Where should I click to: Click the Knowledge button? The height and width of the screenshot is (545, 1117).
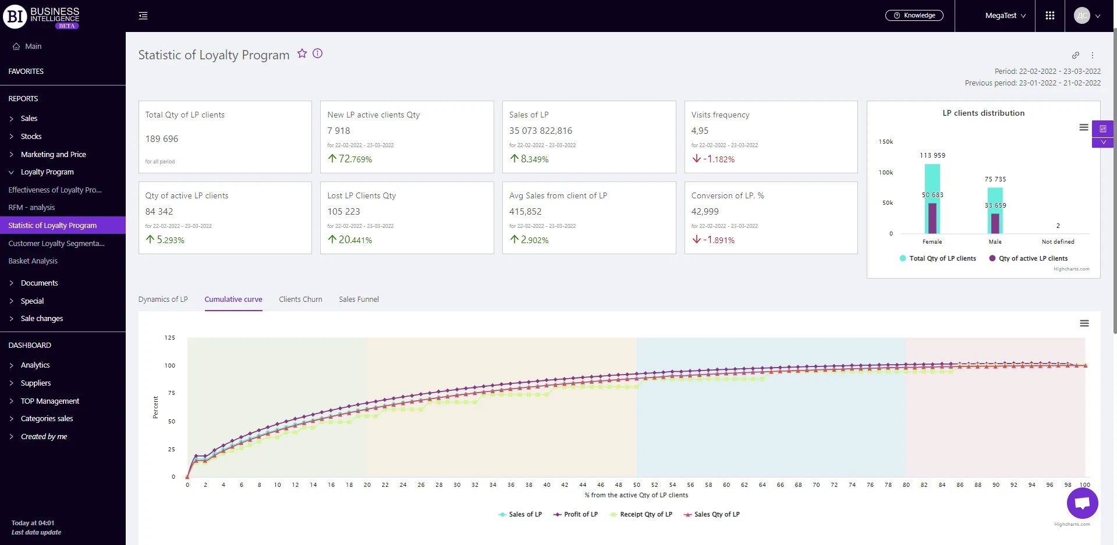point(914,16)
